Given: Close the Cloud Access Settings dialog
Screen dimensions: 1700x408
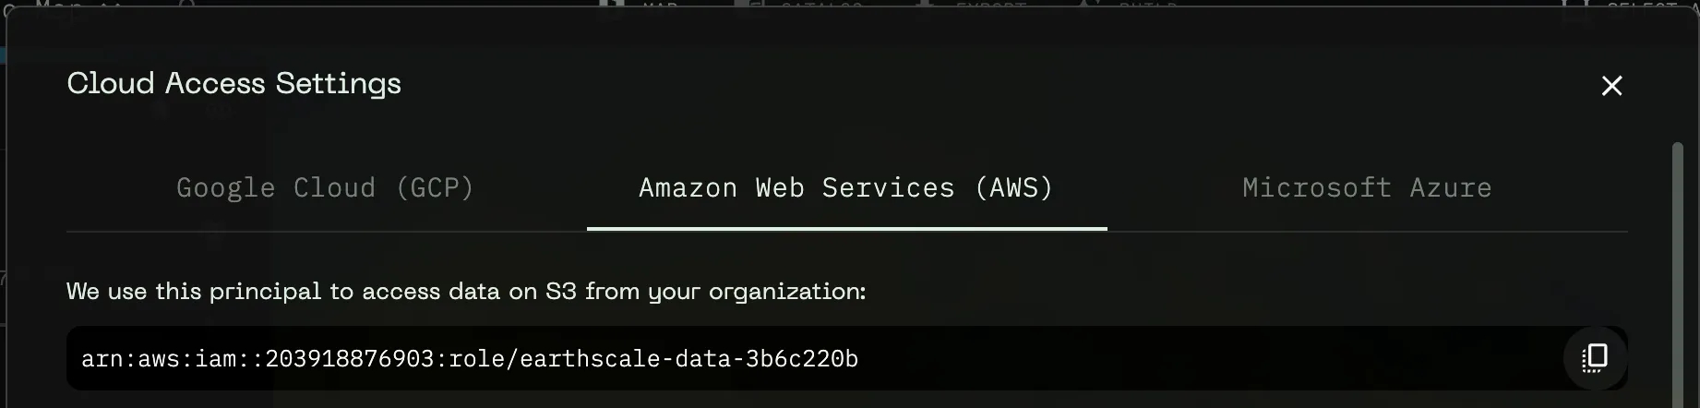Looking at the screenshot, I should [1611, 86].
